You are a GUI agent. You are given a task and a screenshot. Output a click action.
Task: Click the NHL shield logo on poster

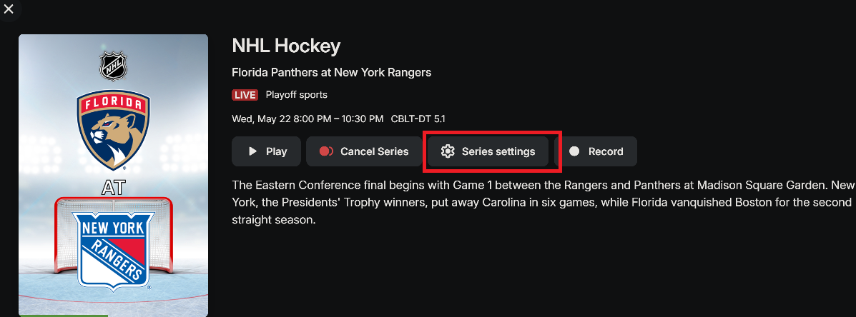(x=113, y=67)
